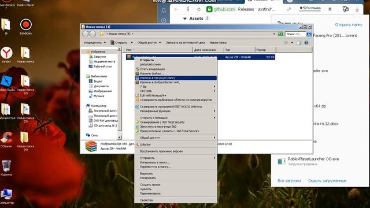Click the Explorer search magnifier icon
Image resolution: width=370 pixels, height=208 pixels.
tap(309, 34)
